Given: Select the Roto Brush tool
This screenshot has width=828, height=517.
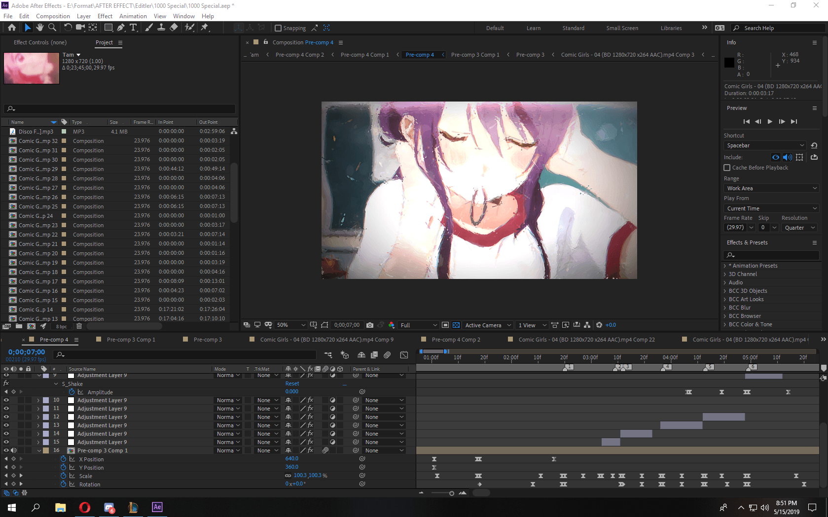Looking at the screenshot, I should 189,28.
